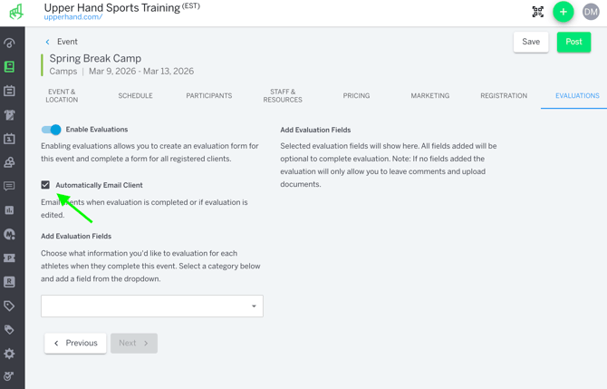Click the green Post button
Viewport: 607px width, 389px height.
click(573, 42)
